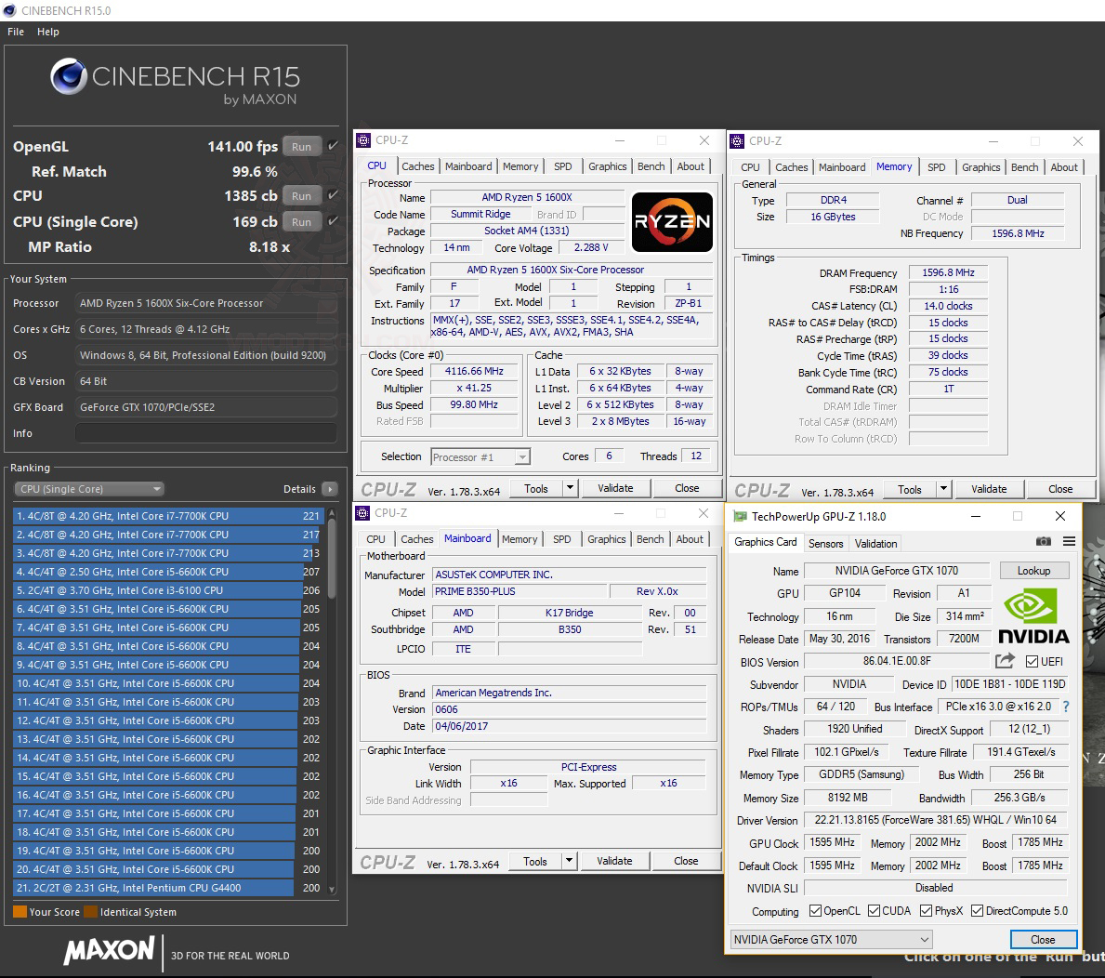The height and width of the screenshot is (978, 1105).
Task: Click the Lookup button in GPU-Z
Action: pyautogui.click(x=1033, y=570)
